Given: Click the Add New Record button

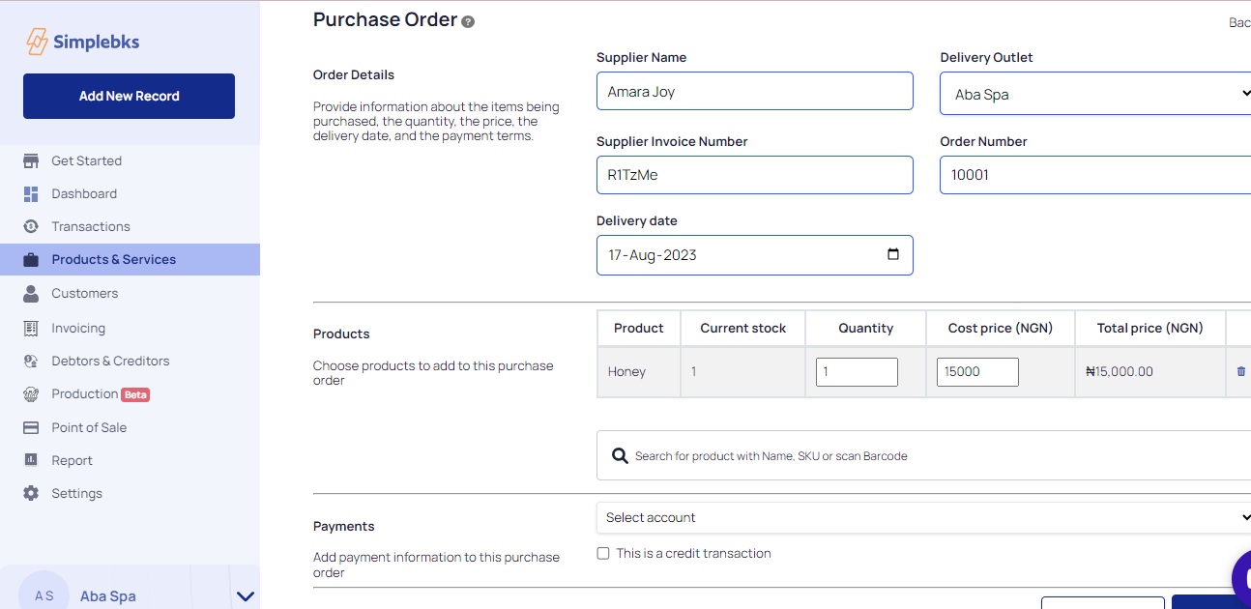Looking at the screenshot, I should tap(129, 96).
